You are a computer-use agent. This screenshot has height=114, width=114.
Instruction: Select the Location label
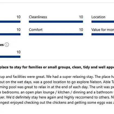click(x=98, y=17)
